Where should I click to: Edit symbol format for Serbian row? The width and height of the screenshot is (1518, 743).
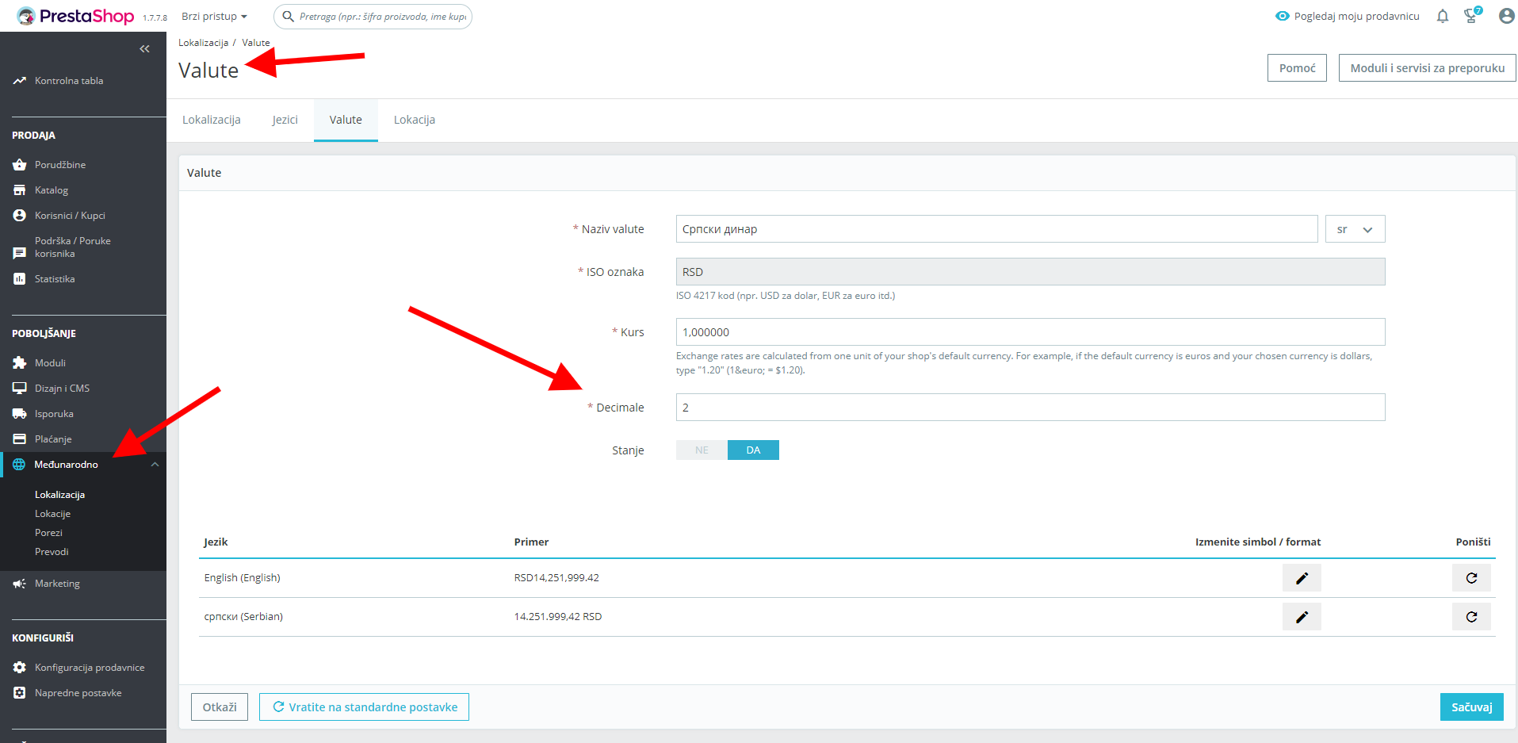tap(1302, 617)
